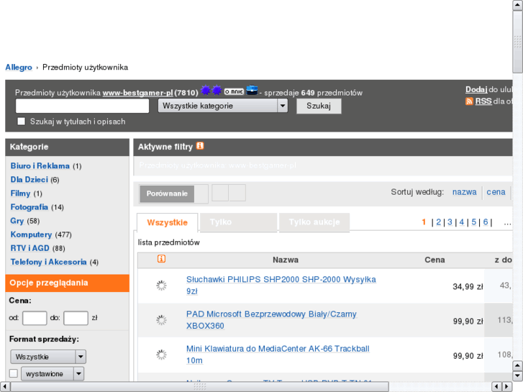Sort items by 'cena'

496,192
